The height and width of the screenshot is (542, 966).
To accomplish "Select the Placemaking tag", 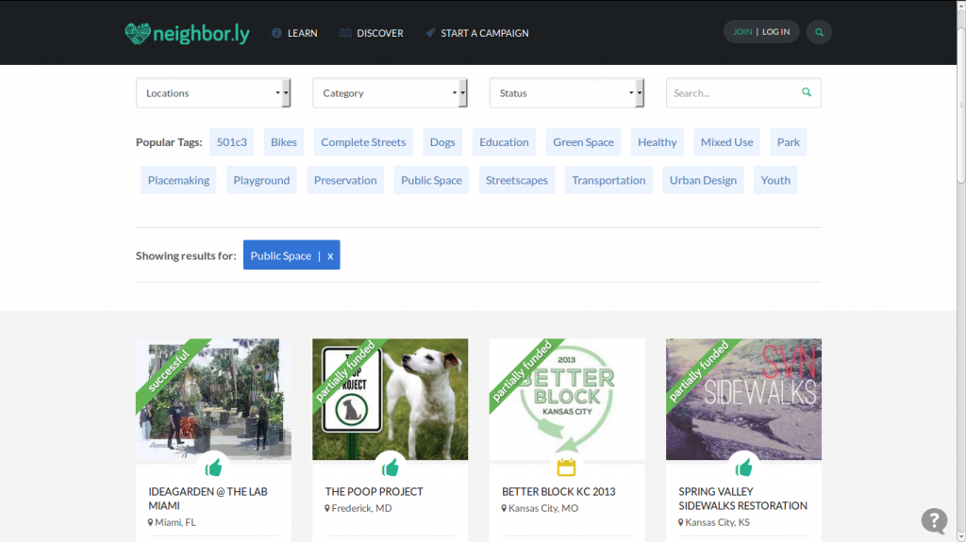I will tap(178, 180).
